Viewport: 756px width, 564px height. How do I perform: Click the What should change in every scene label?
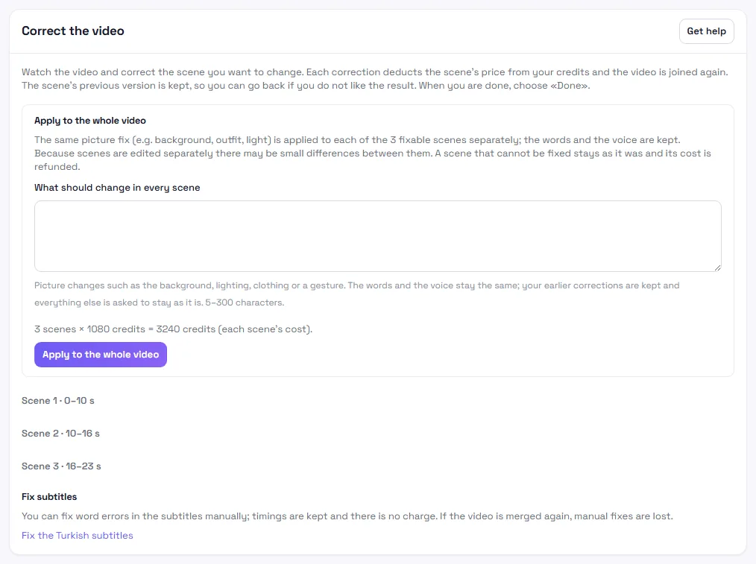tap(117, 187)
